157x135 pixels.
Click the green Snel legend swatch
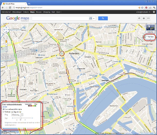35,106
